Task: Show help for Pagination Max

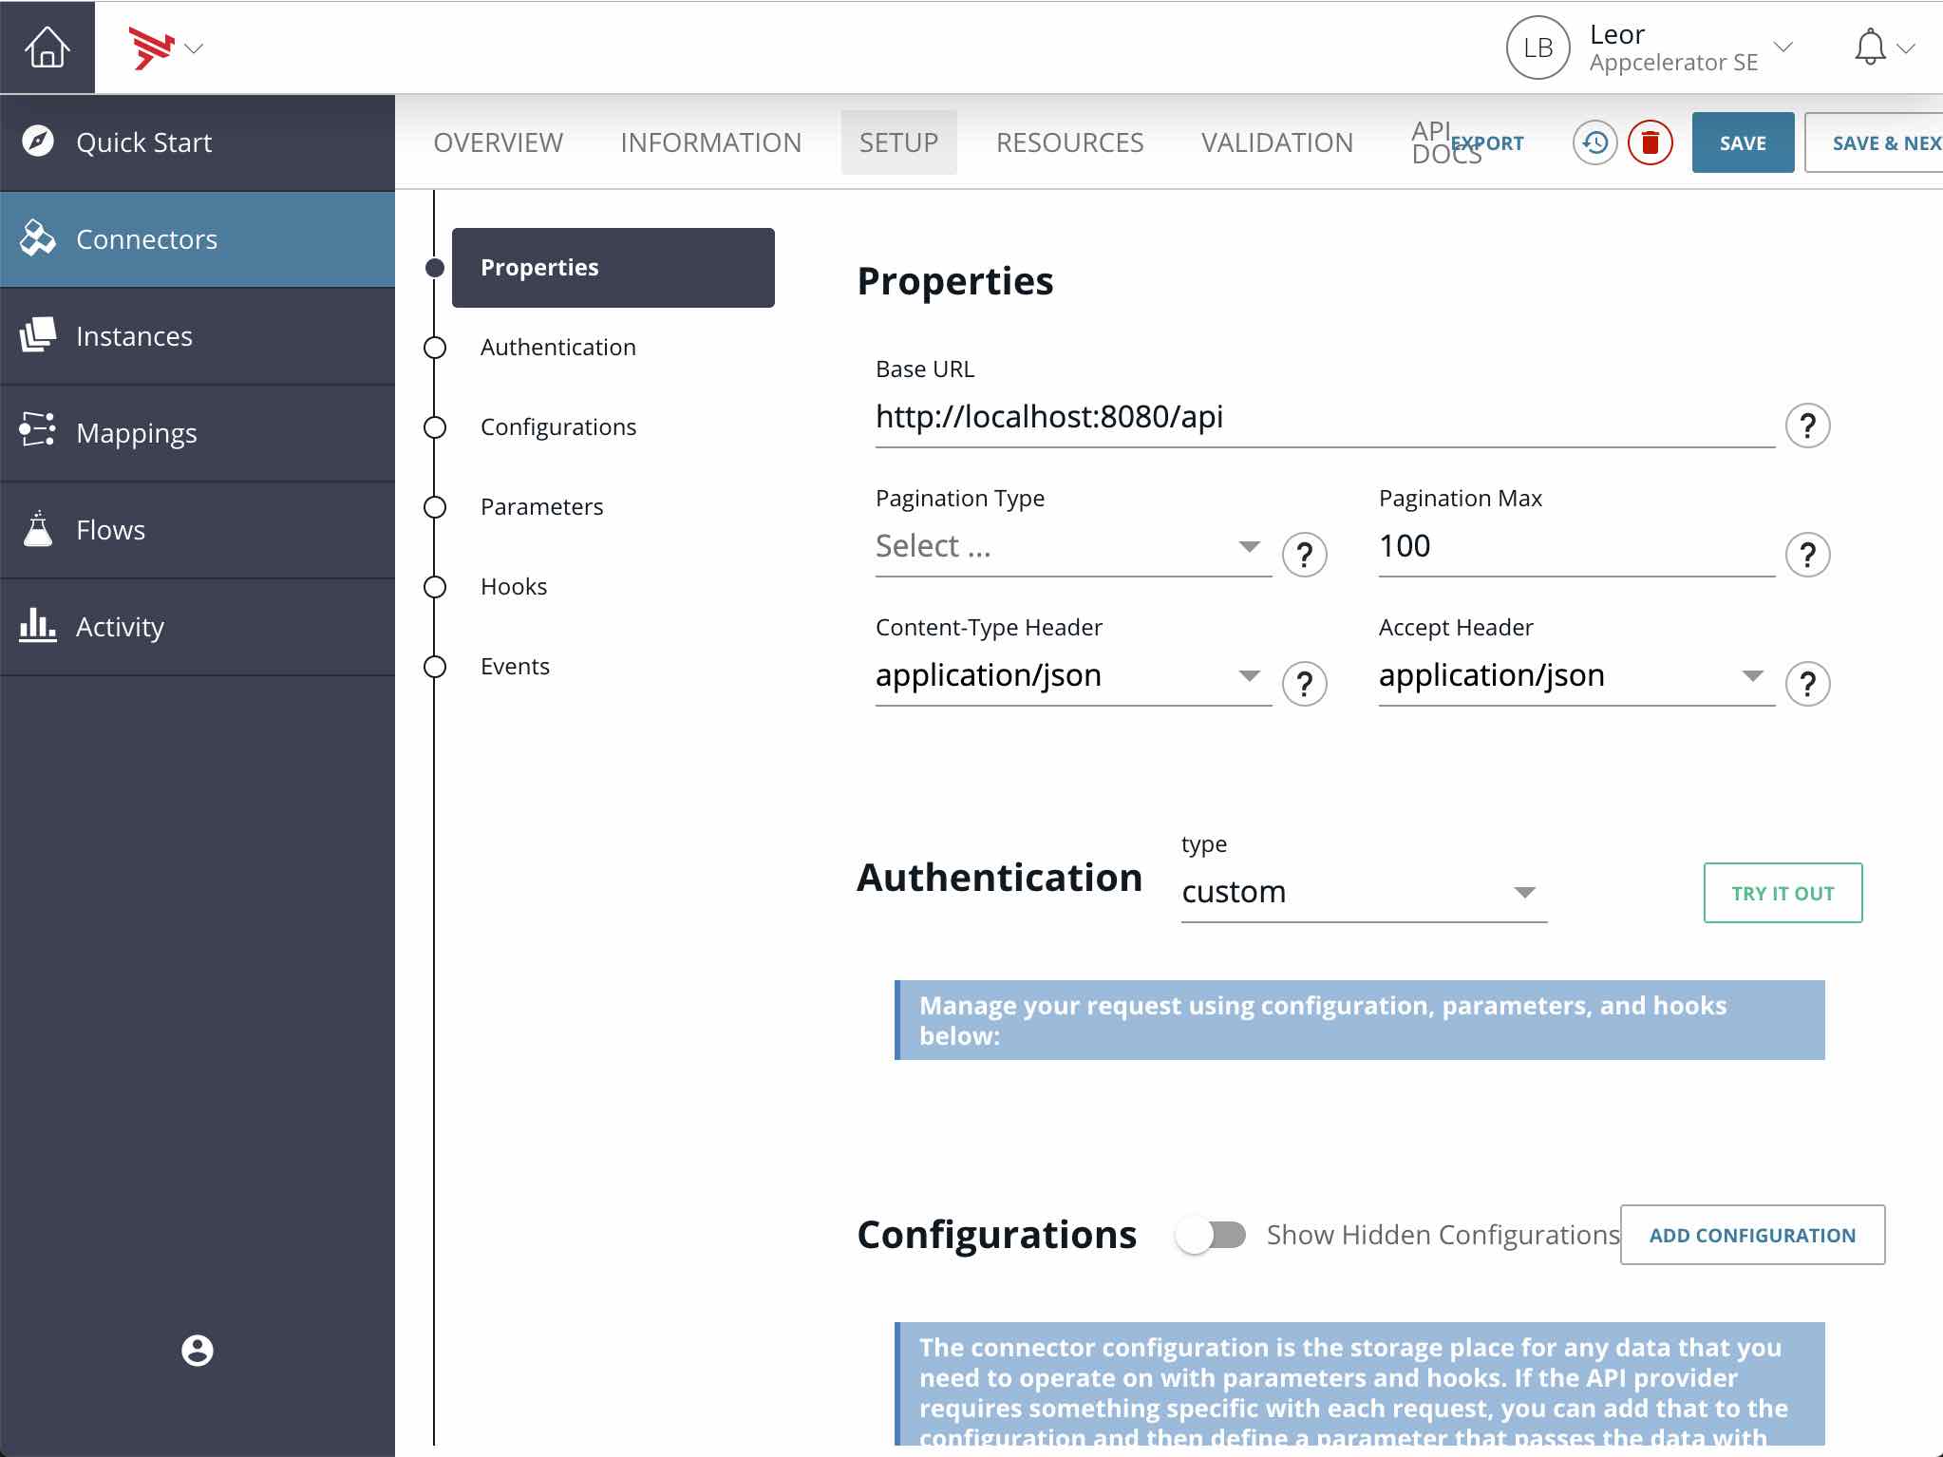Action: tap(1807, 555)
